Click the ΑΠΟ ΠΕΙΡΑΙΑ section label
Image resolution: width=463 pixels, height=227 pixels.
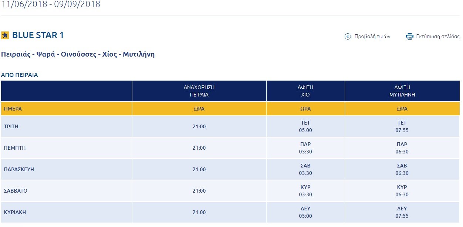coord(19,75)
